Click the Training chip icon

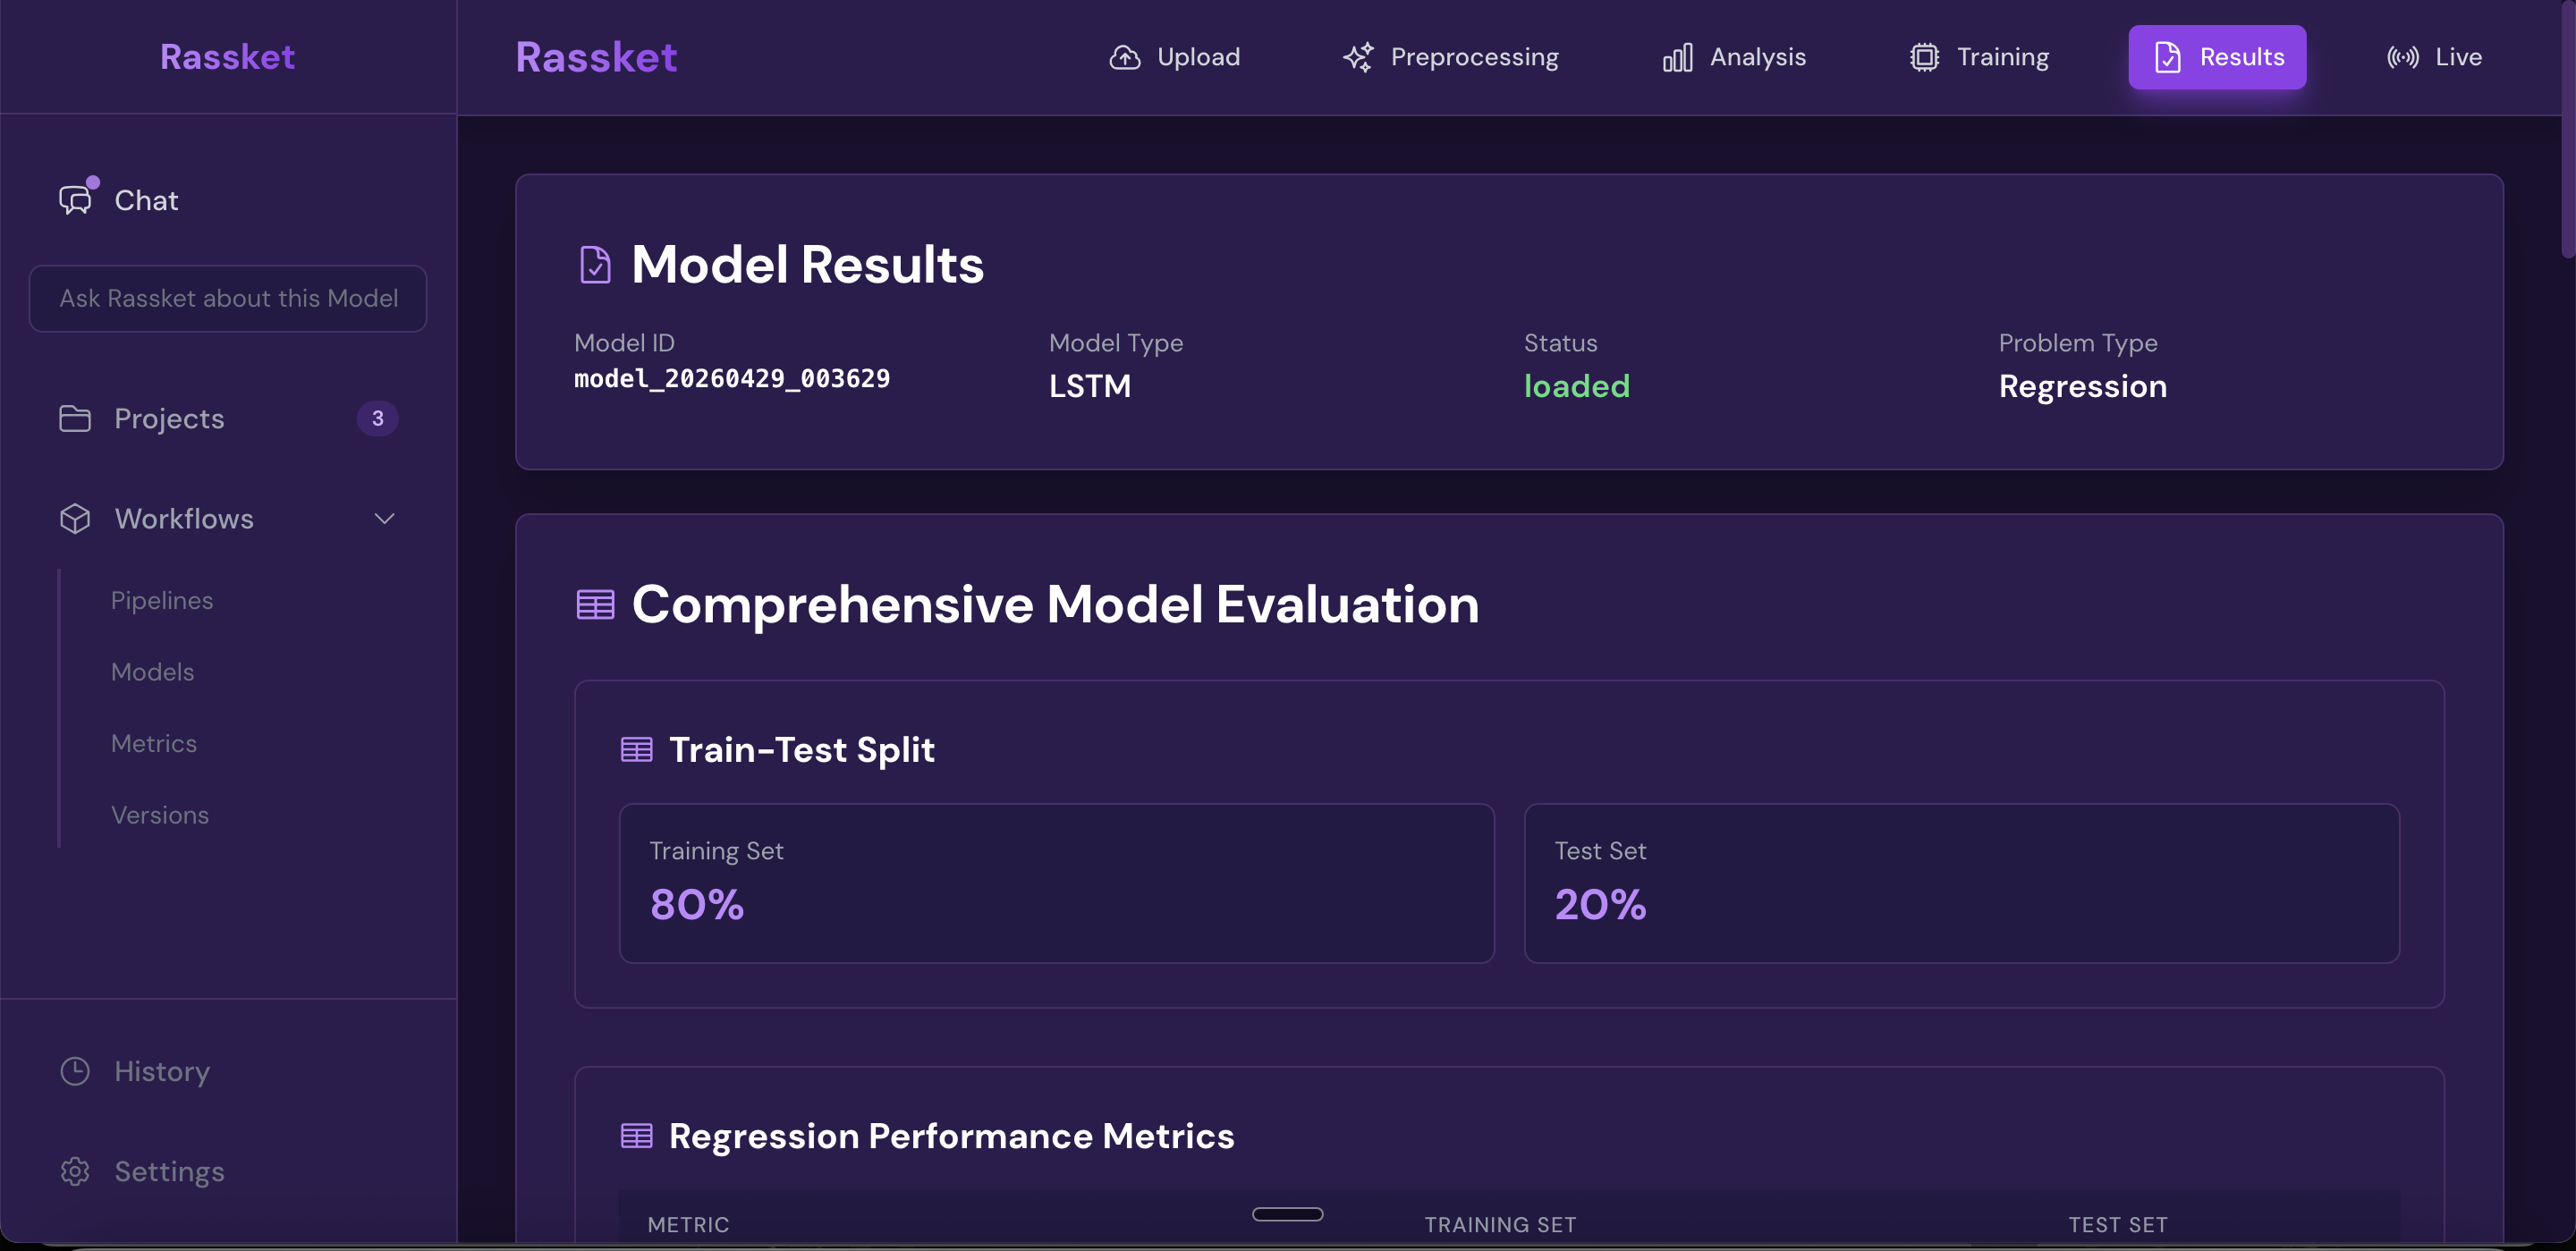point(1924,57)
